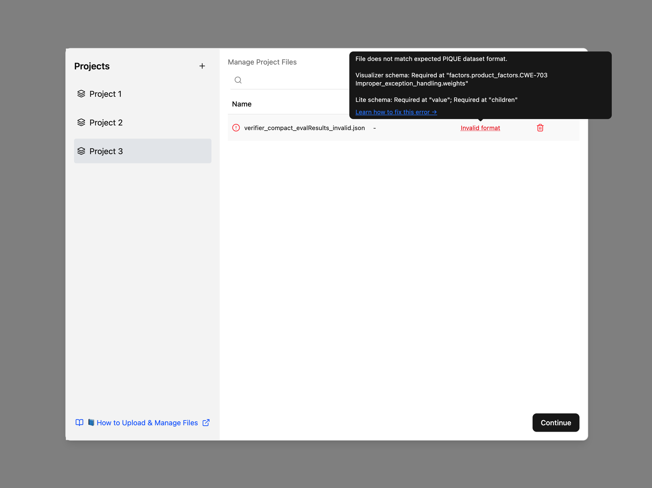Click the Invalid format status text
The image size is (652, 488).
480,128
